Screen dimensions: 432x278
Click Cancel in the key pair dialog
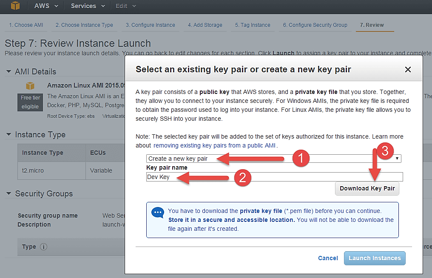click(328, 258)
